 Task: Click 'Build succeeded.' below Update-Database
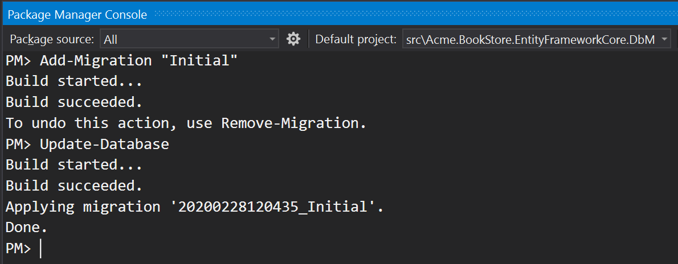click(73, 185)
